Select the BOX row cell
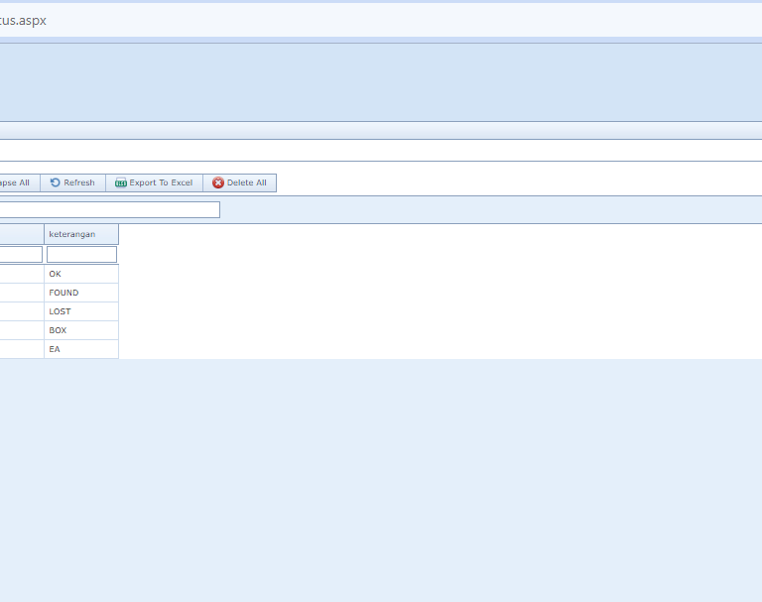The height and width of the screenshot is (602, 762). [81, 330]
